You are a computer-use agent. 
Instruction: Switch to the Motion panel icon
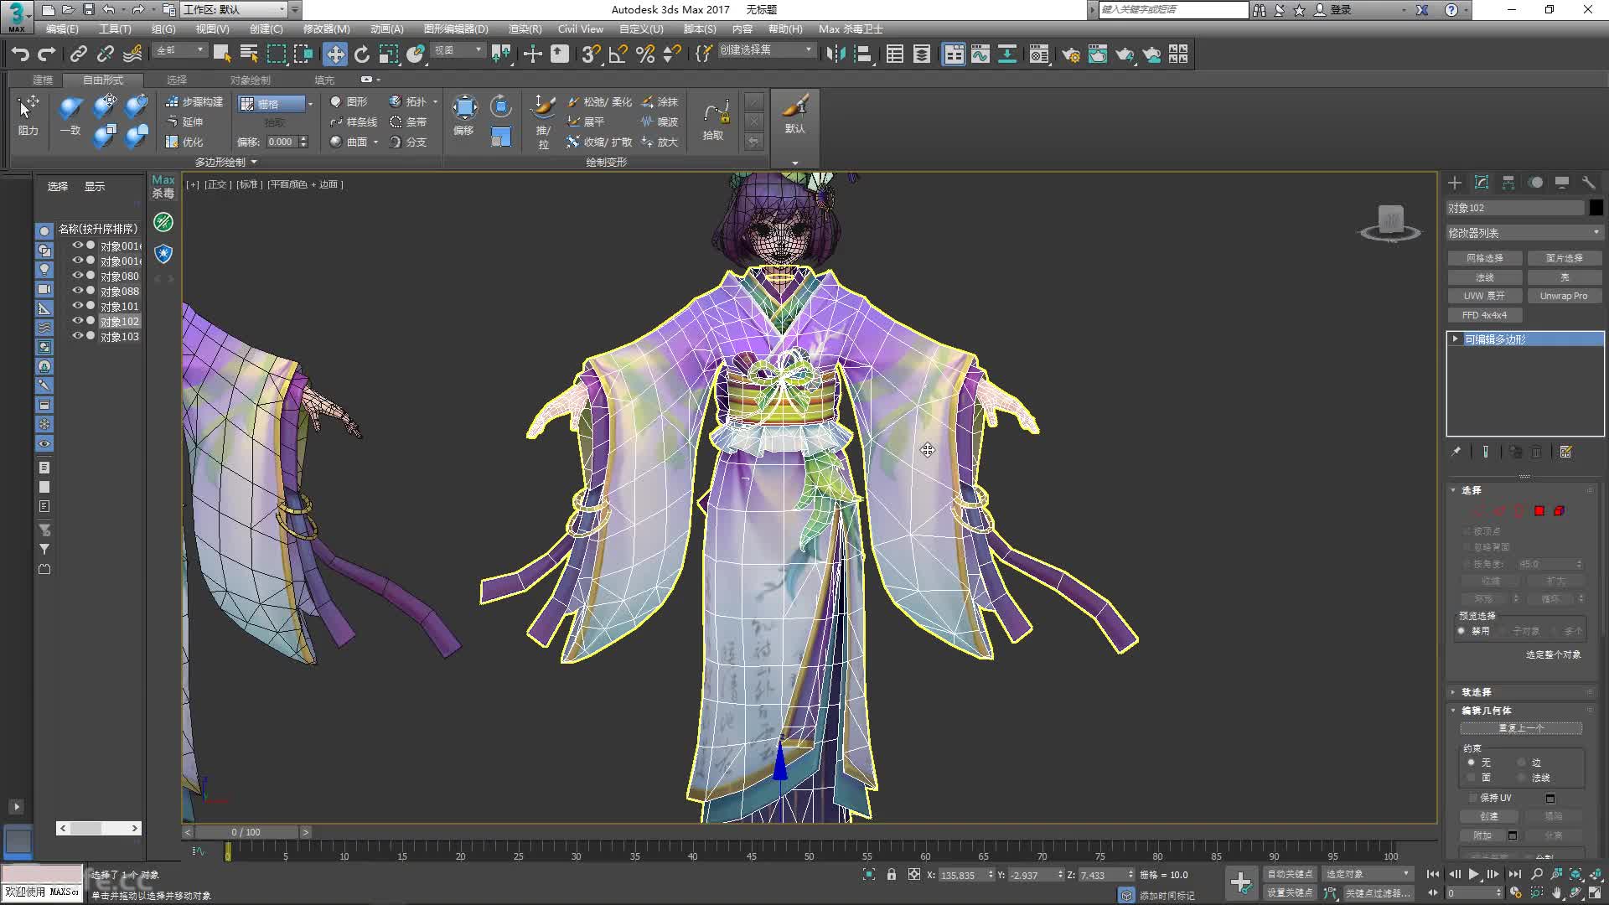coord(1535,183)
